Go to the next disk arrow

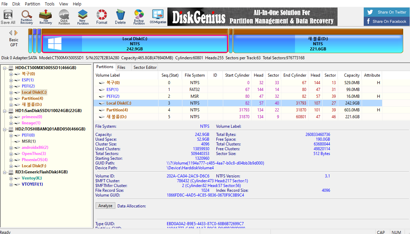[x=16, y=33]
